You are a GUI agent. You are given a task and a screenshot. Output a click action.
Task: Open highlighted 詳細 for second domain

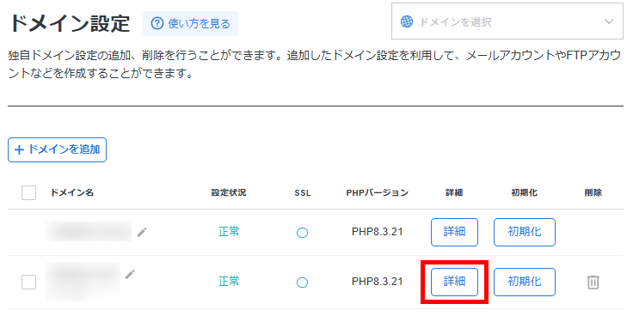point(454,283)
